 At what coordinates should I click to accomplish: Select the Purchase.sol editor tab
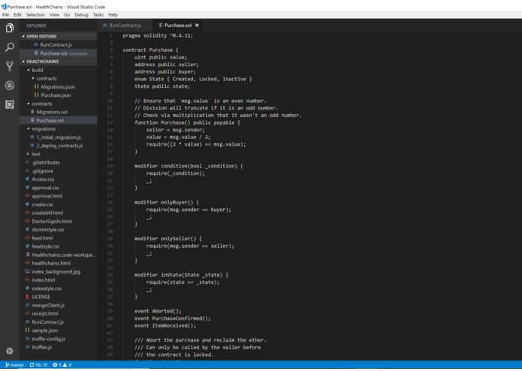pyautogui.click(x=178, y=26)
